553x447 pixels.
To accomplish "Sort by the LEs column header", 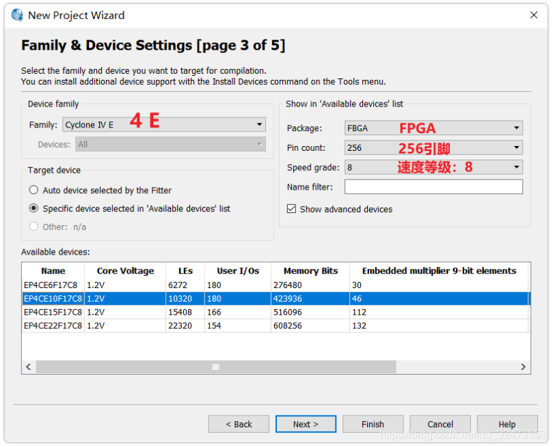I will point(185,271).
